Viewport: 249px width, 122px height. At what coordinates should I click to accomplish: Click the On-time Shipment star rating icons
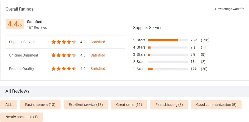point(64,55)
